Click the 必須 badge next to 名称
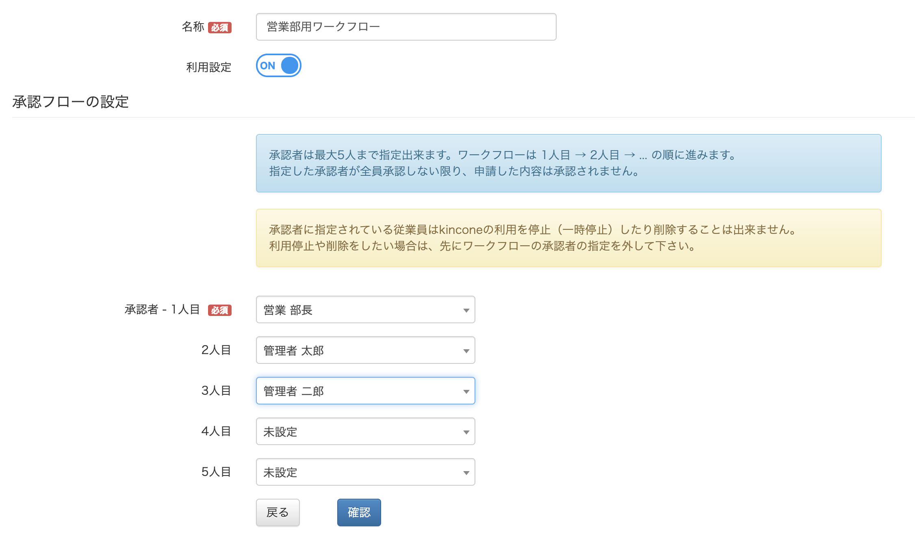The width and height of the screenshot is (915, 545). pyautogui.click(x=219, y=28)
